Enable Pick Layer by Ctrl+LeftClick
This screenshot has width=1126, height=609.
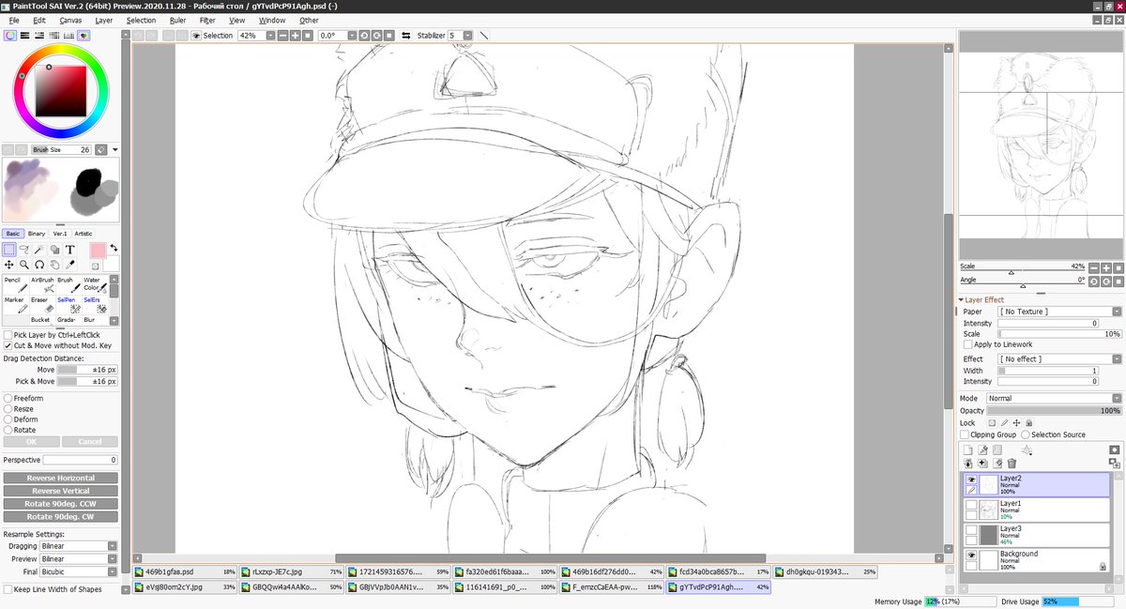8,335
